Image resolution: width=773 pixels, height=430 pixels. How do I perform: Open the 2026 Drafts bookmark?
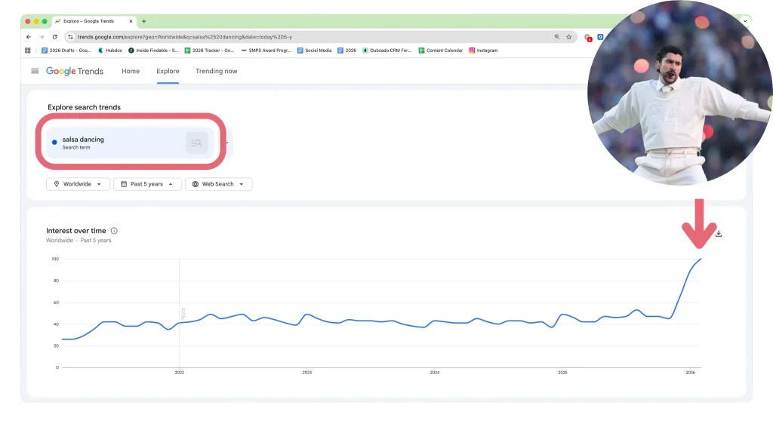coord(66,51)
